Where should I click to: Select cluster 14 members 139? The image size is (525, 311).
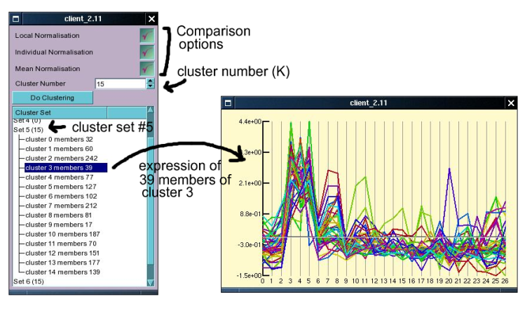(x=62, y=272)
